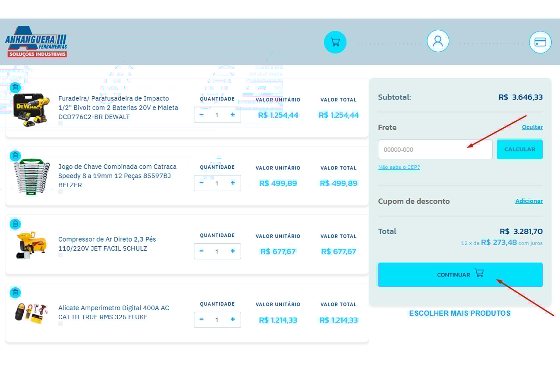Expand coupon field with Adicionar link
This screenshot has width=560, height=377.
click(x=529, y=201)
